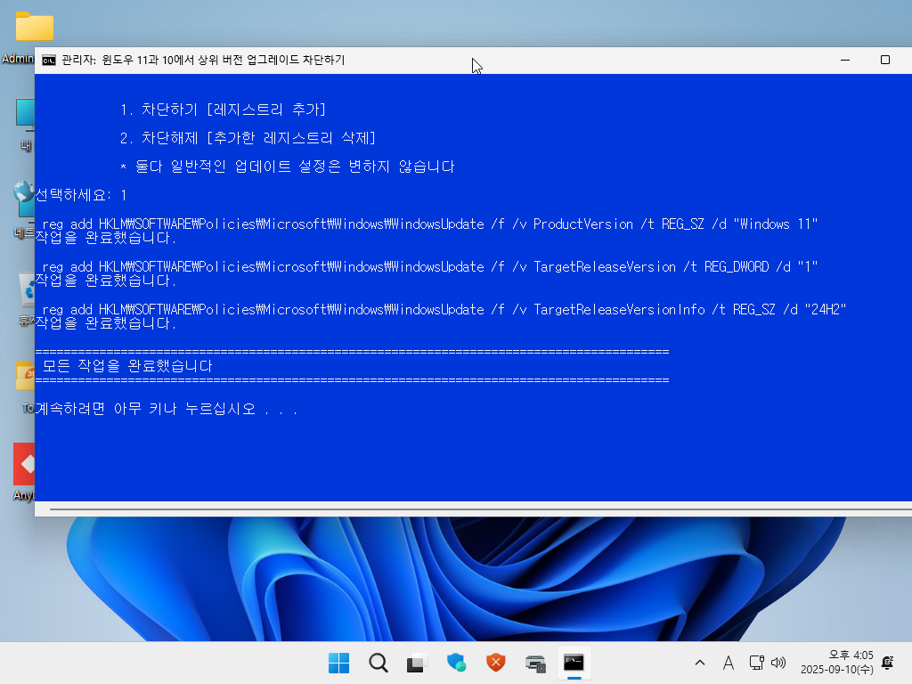
Task: Select the command prompt taskbar icon
Action: point(574,663)
